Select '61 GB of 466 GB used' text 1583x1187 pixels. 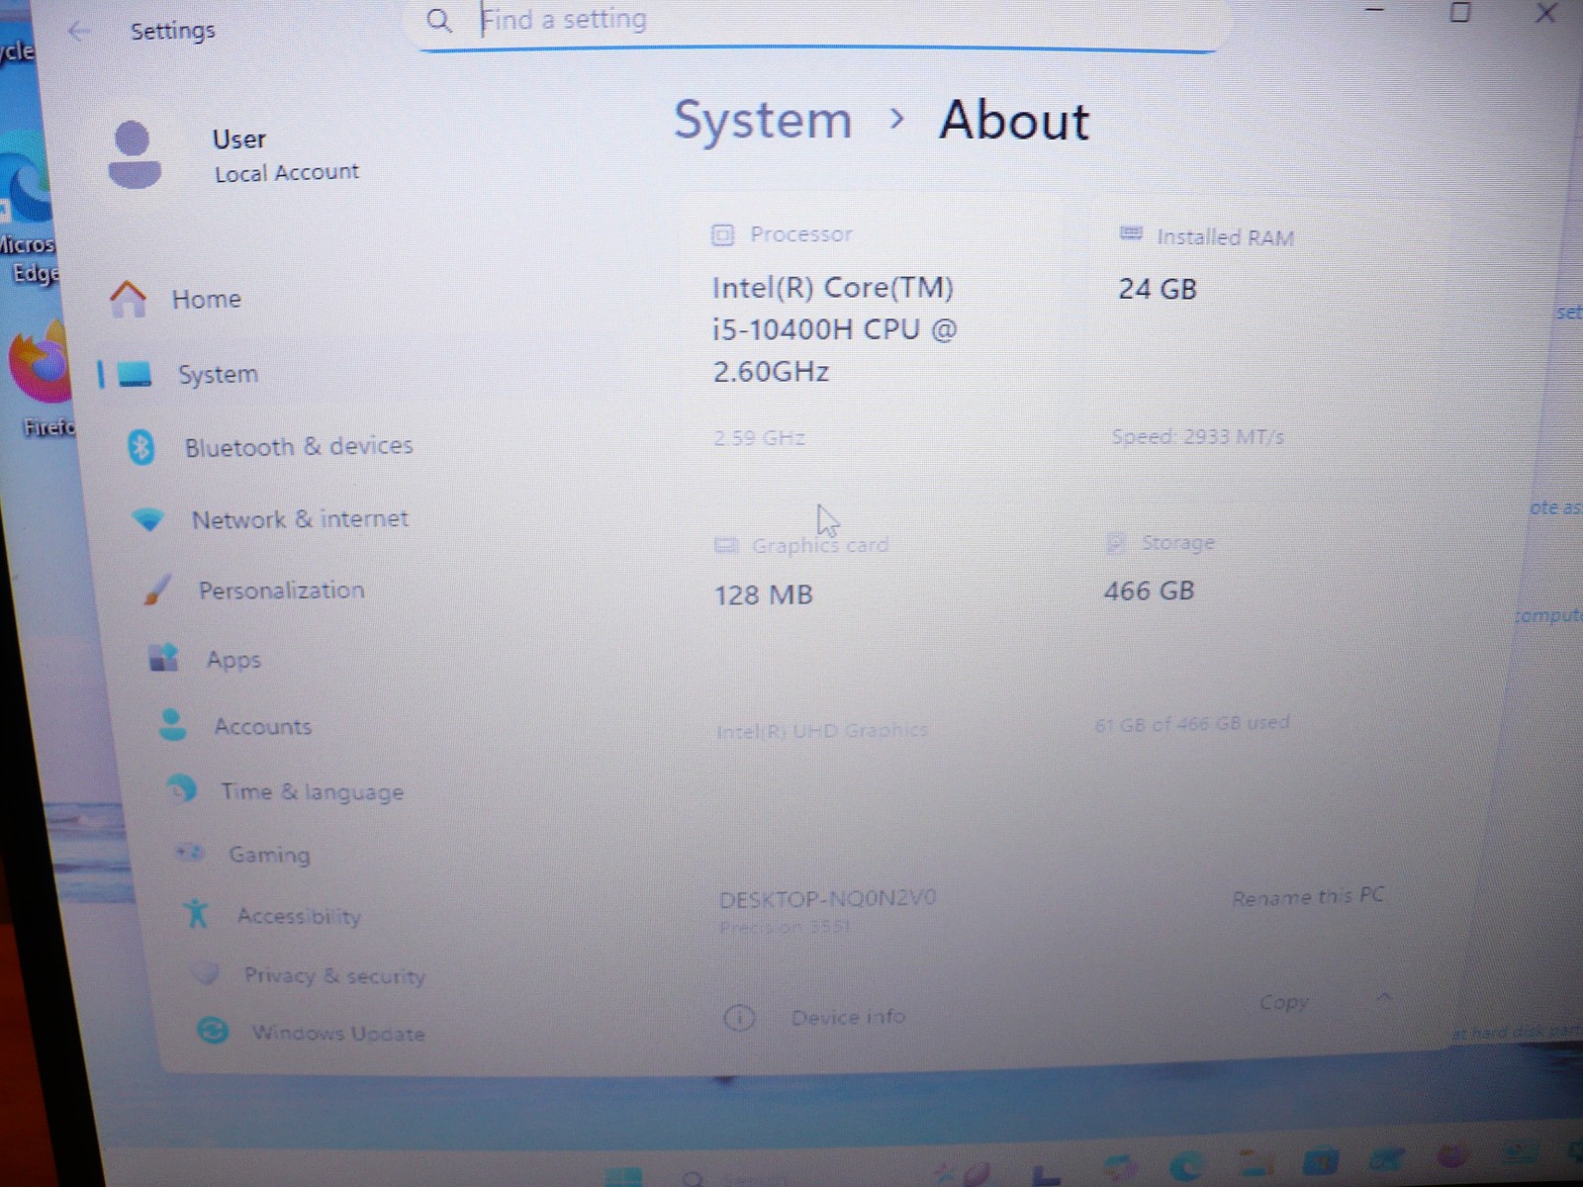tap(1191, 724)
